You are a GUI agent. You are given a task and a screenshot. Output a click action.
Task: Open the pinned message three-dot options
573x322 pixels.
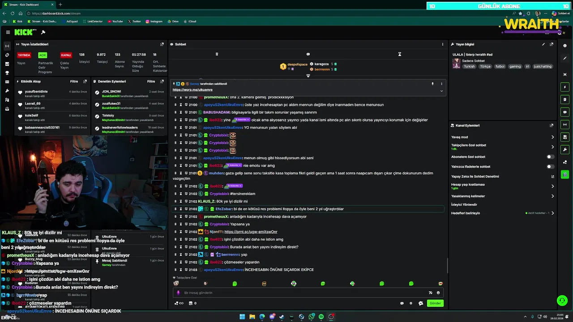coord(441,84)
